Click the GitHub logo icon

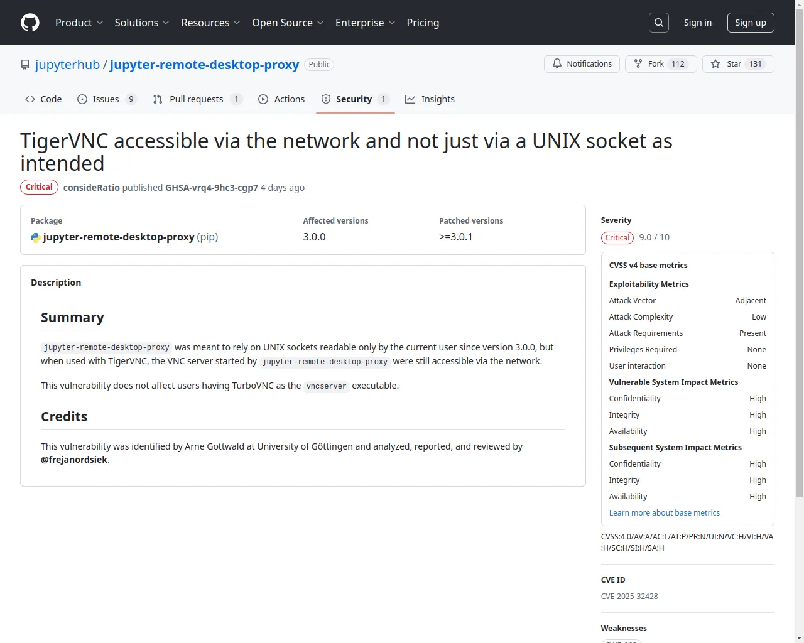point(30,23)
